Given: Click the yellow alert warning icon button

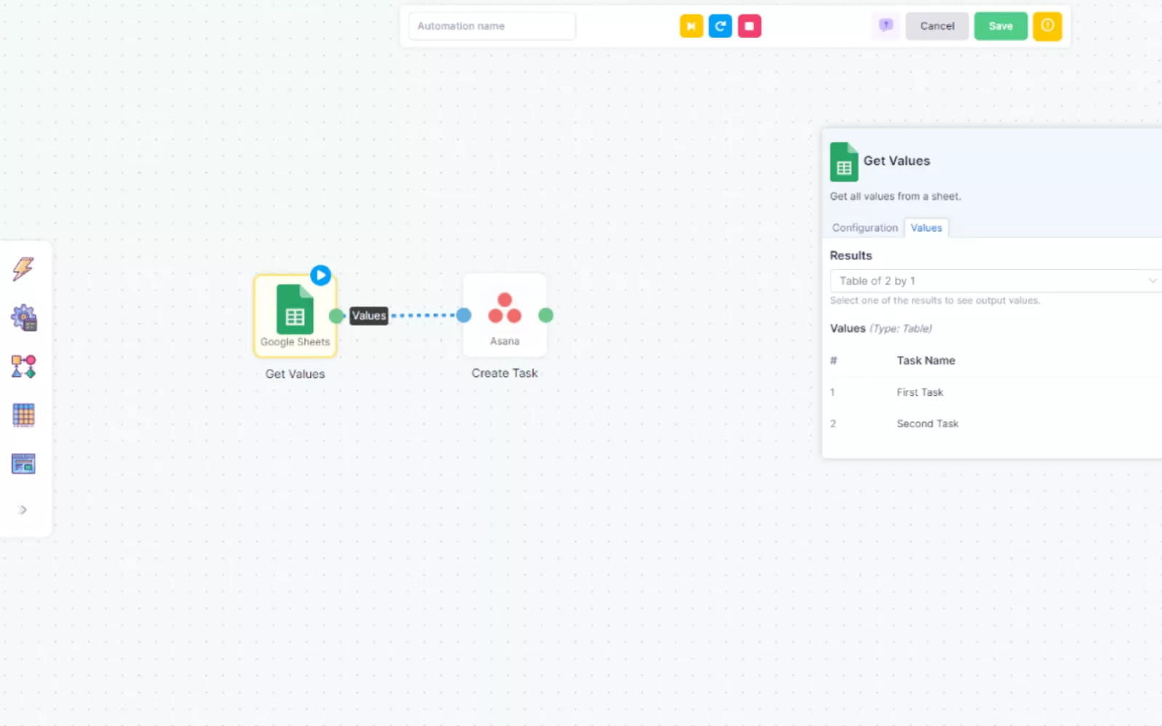Looking at the screenshot, I should click(1047, 26).
